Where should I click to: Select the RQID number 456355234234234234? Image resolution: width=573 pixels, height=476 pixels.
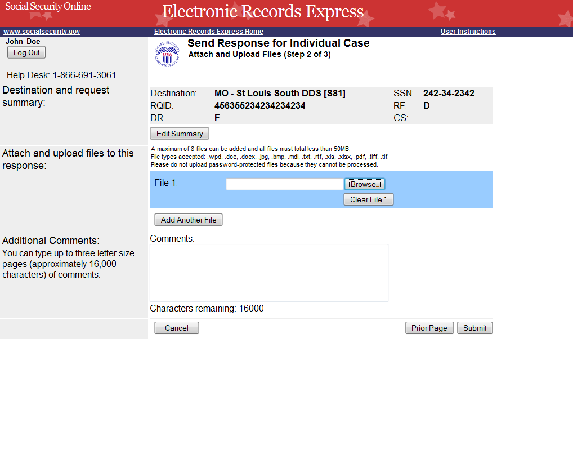(x=260, y=106)
